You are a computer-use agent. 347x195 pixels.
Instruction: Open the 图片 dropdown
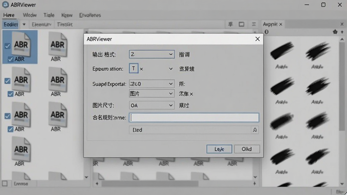[151, 94]
